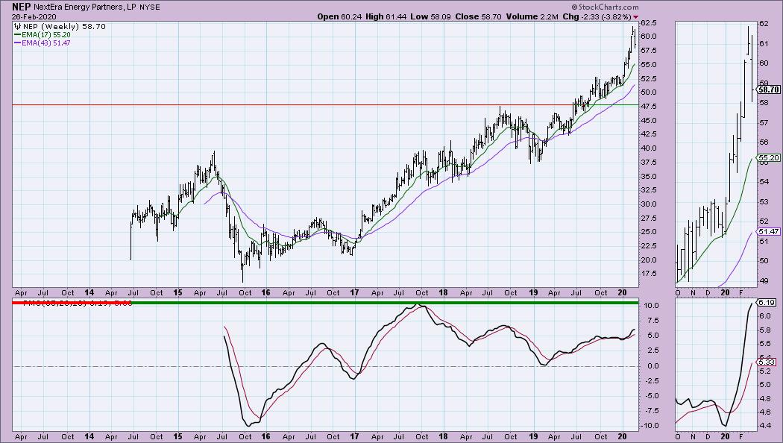Click the 62.5 price axis label on the main chart
The width and height of the screenshot is (783, 443).
point(648,23)
